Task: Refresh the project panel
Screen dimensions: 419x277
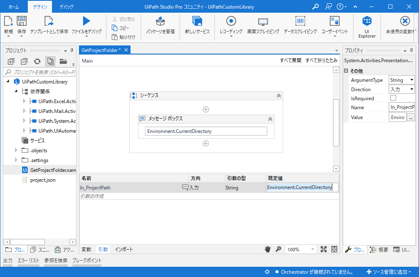Action: 37,62
